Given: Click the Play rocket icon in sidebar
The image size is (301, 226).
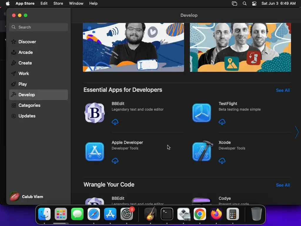Looking at the screenshot, I should point(14,84).
